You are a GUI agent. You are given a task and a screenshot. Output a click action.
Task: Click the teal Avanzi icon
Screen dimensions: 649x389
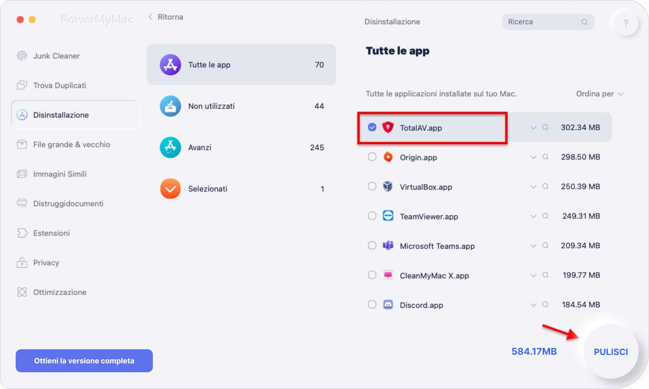170,147
